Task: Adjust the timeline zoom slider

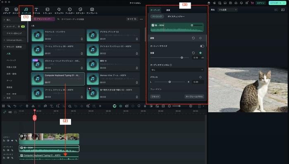Action: tap(179, 106)
